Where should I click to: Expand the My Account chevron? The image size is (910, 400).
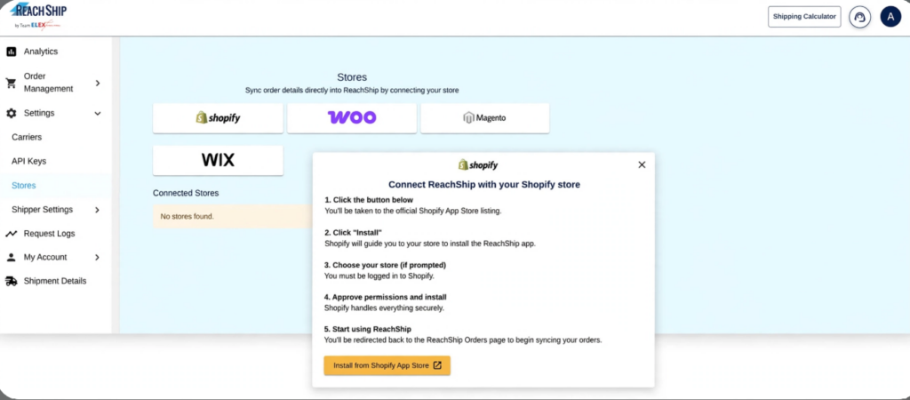click(x=98, y=257)
